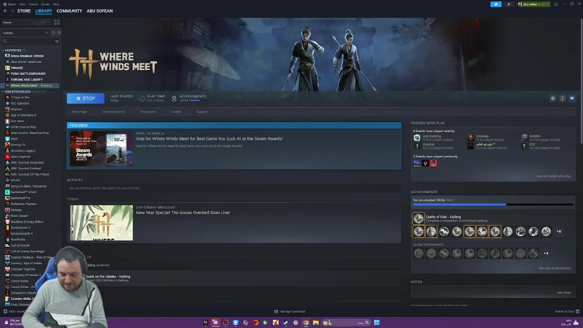Click the achievements progress bar

[493, 205]
